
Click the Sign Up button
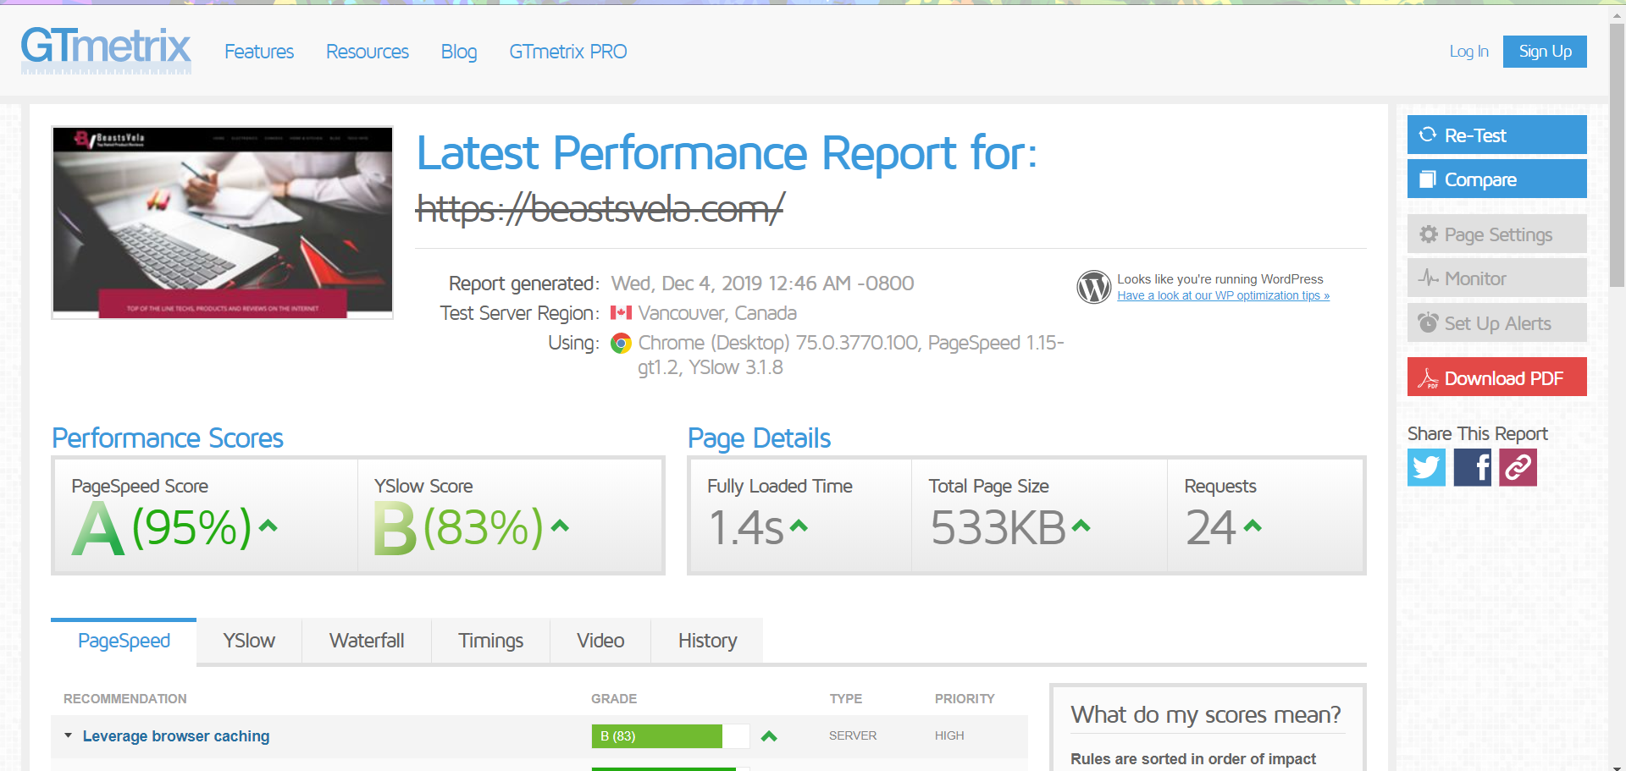1544,51
